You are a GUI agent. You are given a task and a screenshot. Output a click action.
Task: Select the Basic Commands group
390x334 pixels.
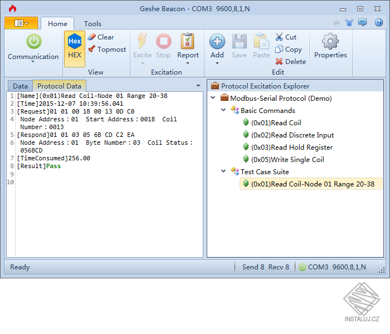pos(267,110)
